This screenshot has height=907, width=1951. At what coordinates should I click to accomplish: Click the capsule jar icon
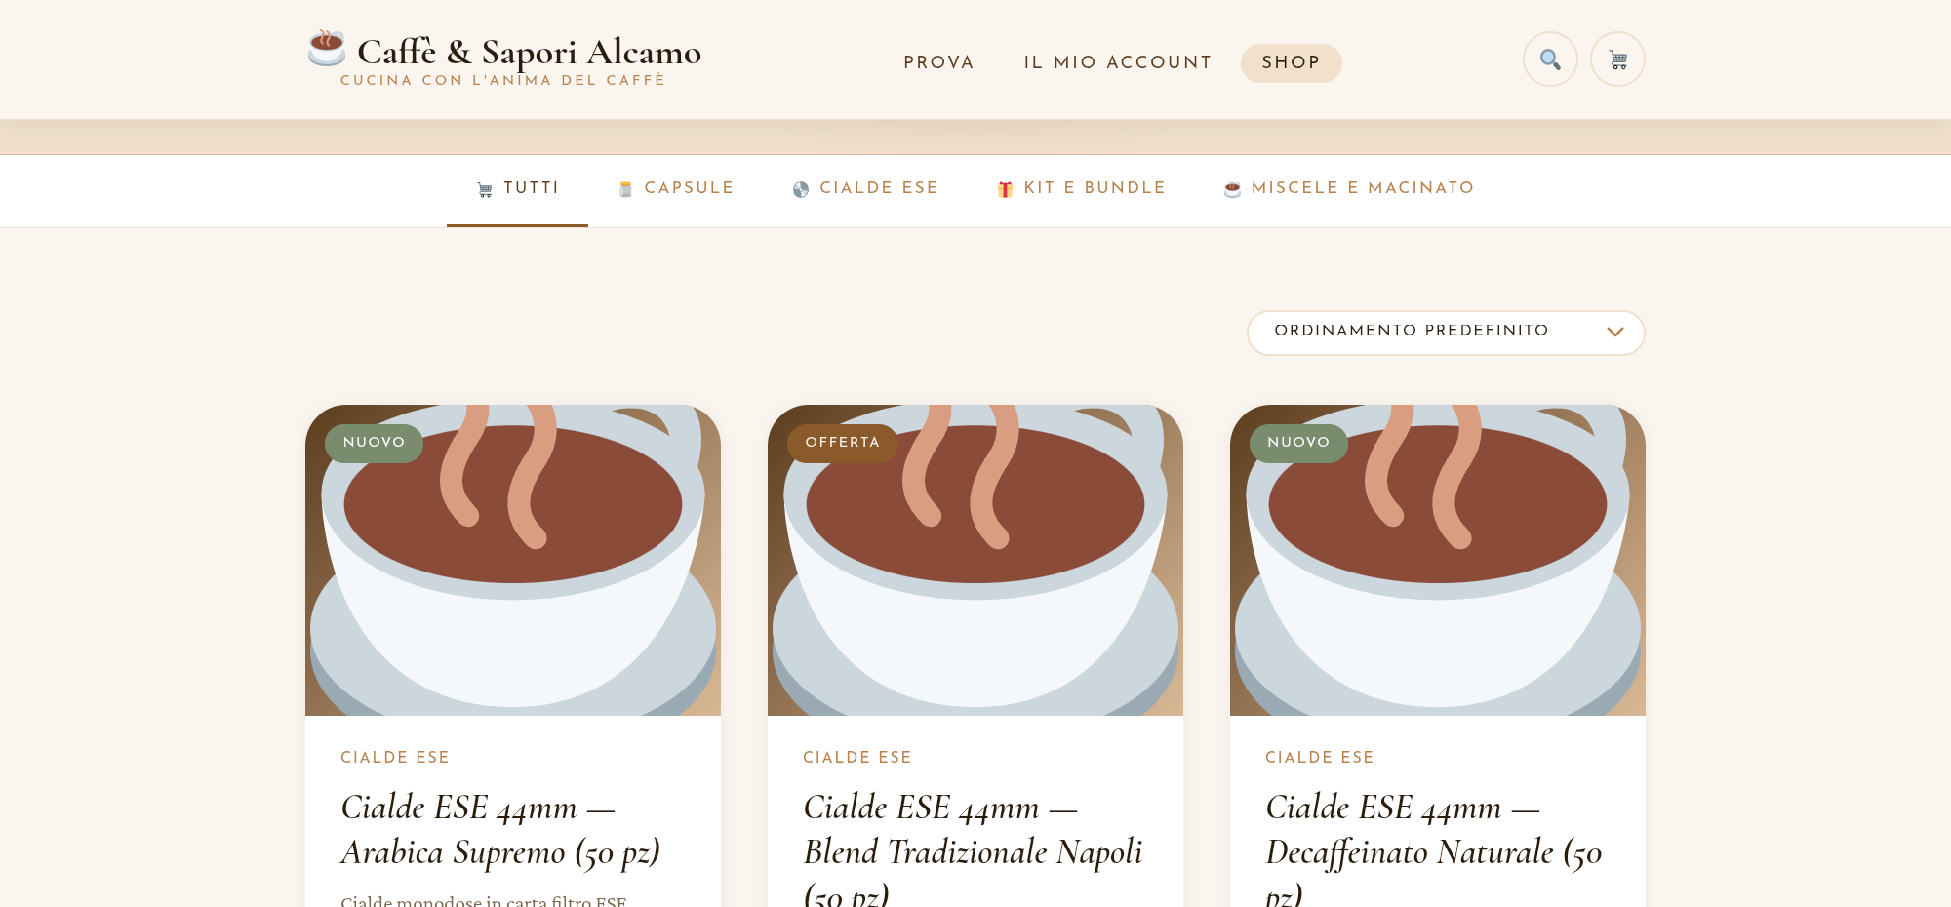625,189
